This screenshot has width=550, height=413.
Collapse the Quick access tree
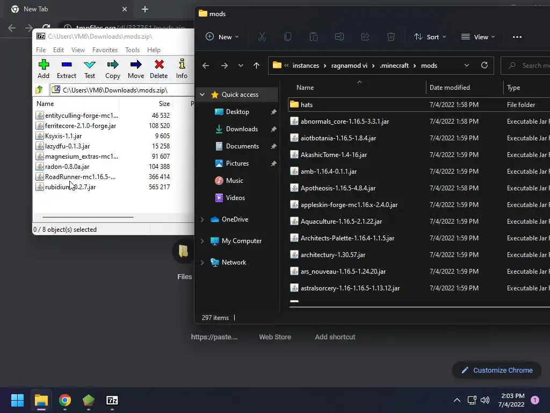pos(202,95)
